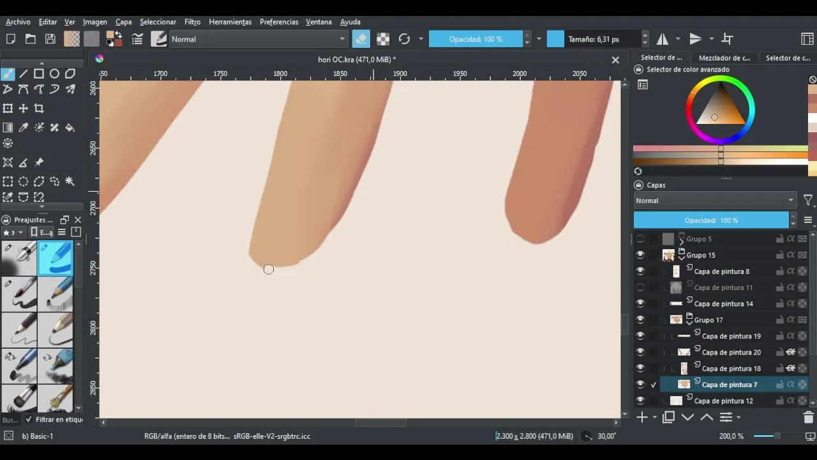
Task: Open the Preferencias menu
Action: pyautogui.click(x=279, y=22)
